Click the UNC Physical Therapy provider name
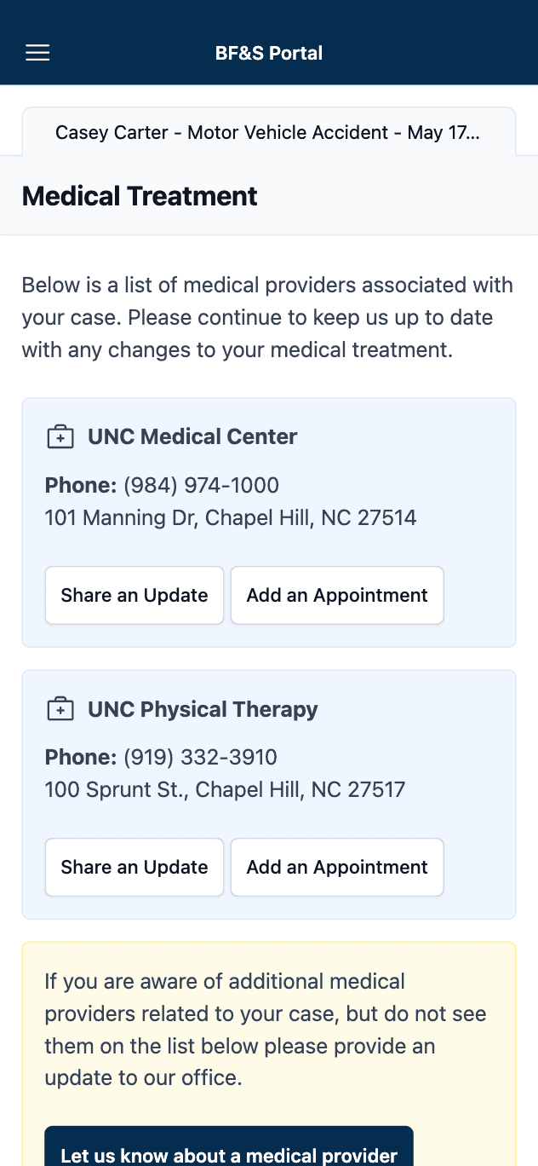This screenshot has height=1166, width=538. tap(203, 709)
